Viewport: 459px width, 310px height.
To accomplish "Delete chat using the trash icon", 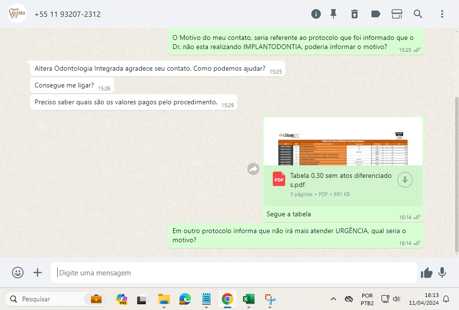I will pyautogui.click(x=355, y=14).
